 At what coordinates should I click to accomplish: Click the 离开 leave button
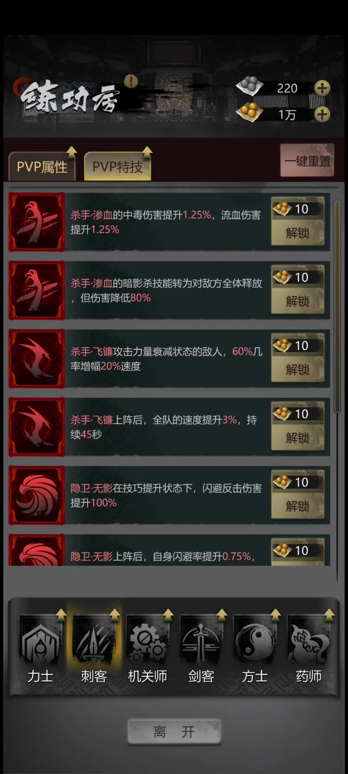(174, 732)
